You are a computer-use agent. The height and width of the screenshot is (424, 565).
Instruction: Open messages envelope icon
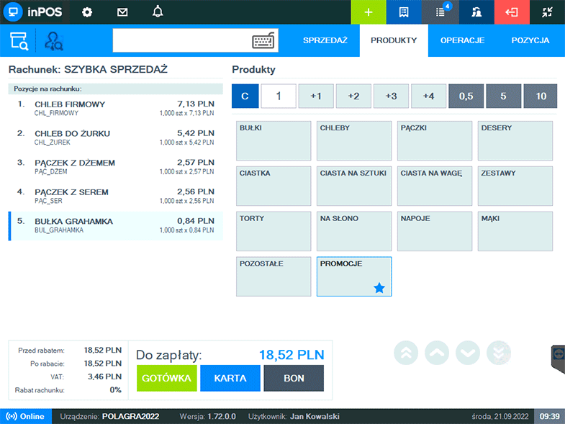click(122, 12)
